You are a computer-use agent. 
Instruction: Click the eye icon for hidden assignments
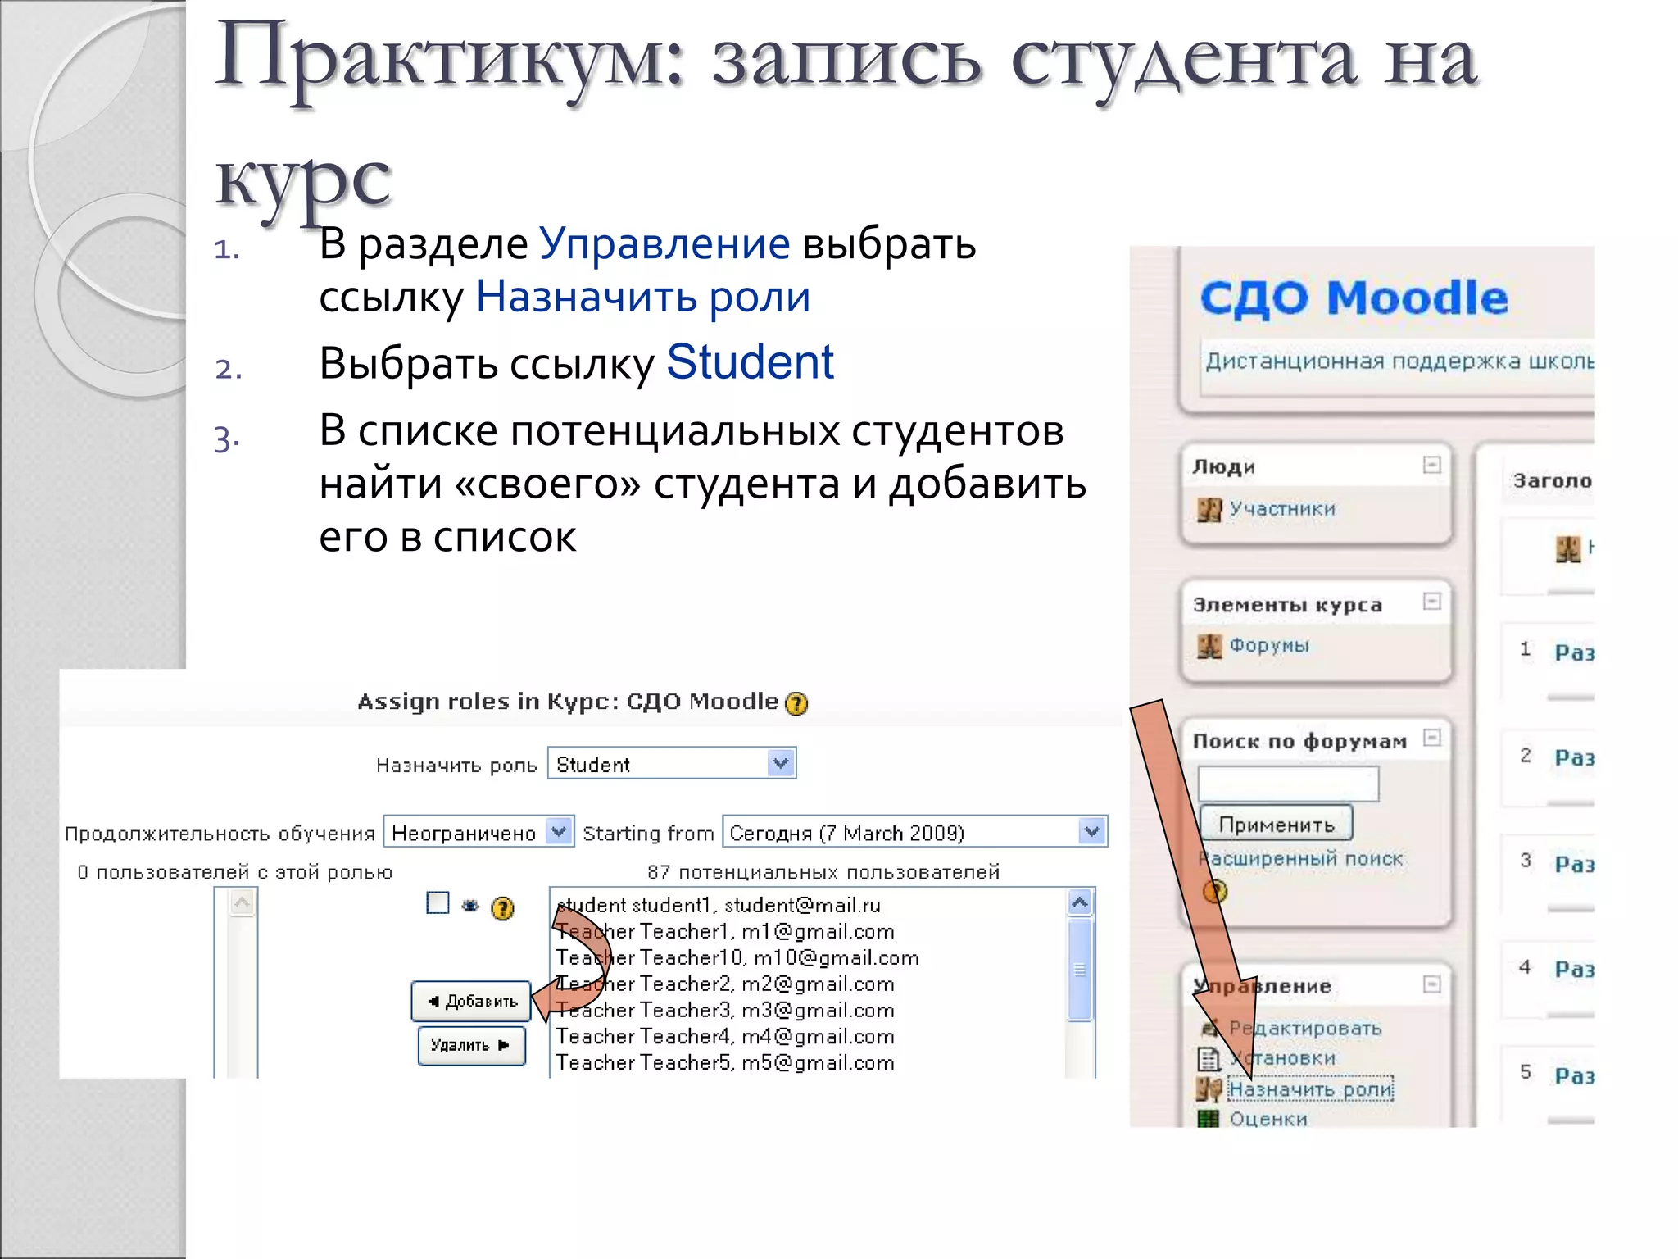click(470, 906)
